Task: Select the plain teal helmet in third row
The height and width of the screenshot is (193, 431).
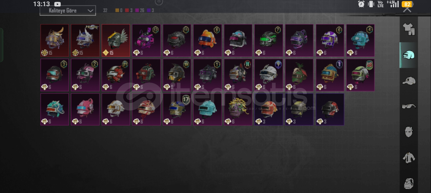Action: [207, 109]
